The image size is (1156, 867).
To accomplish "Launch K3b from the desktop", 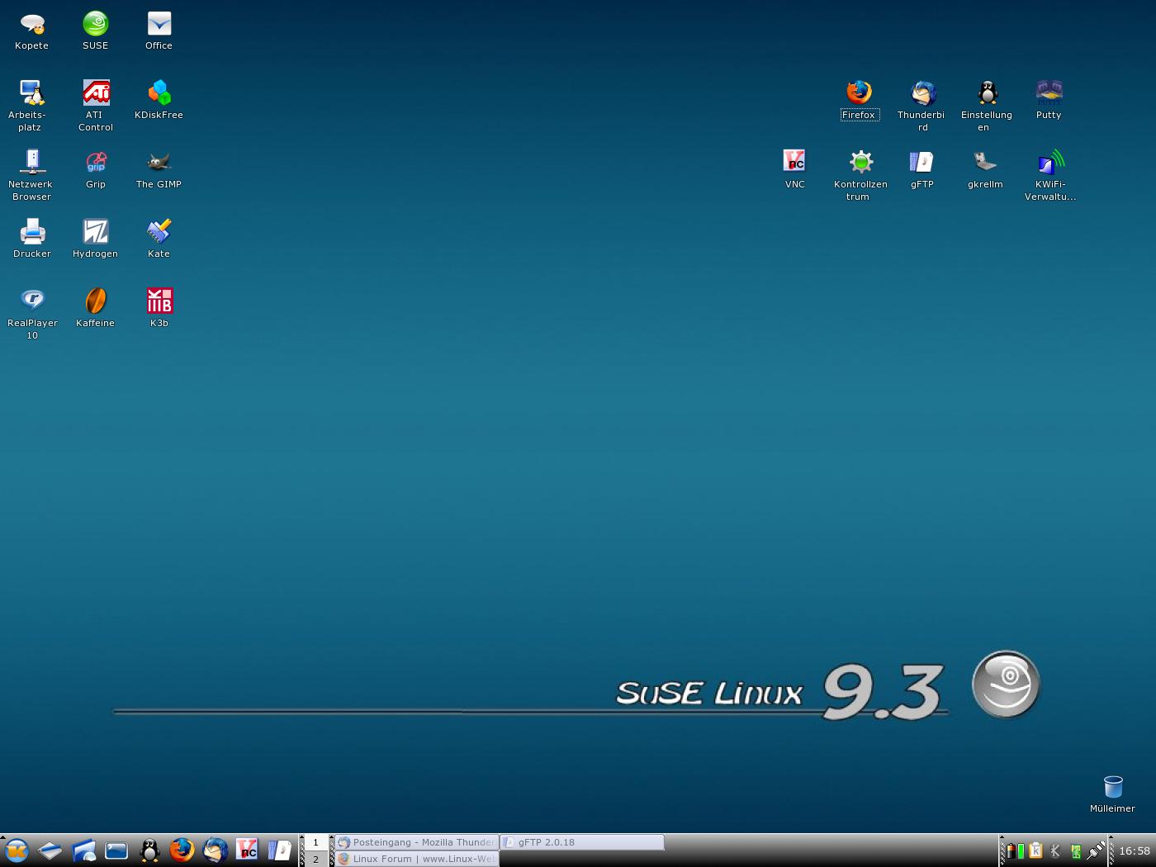I will (159, 309).
